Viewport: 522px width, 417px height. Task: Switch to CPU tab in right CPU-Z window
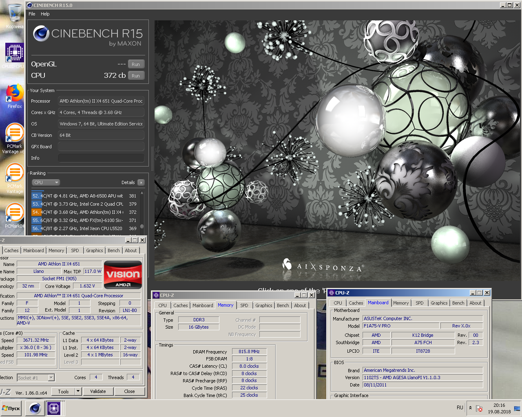338,303
